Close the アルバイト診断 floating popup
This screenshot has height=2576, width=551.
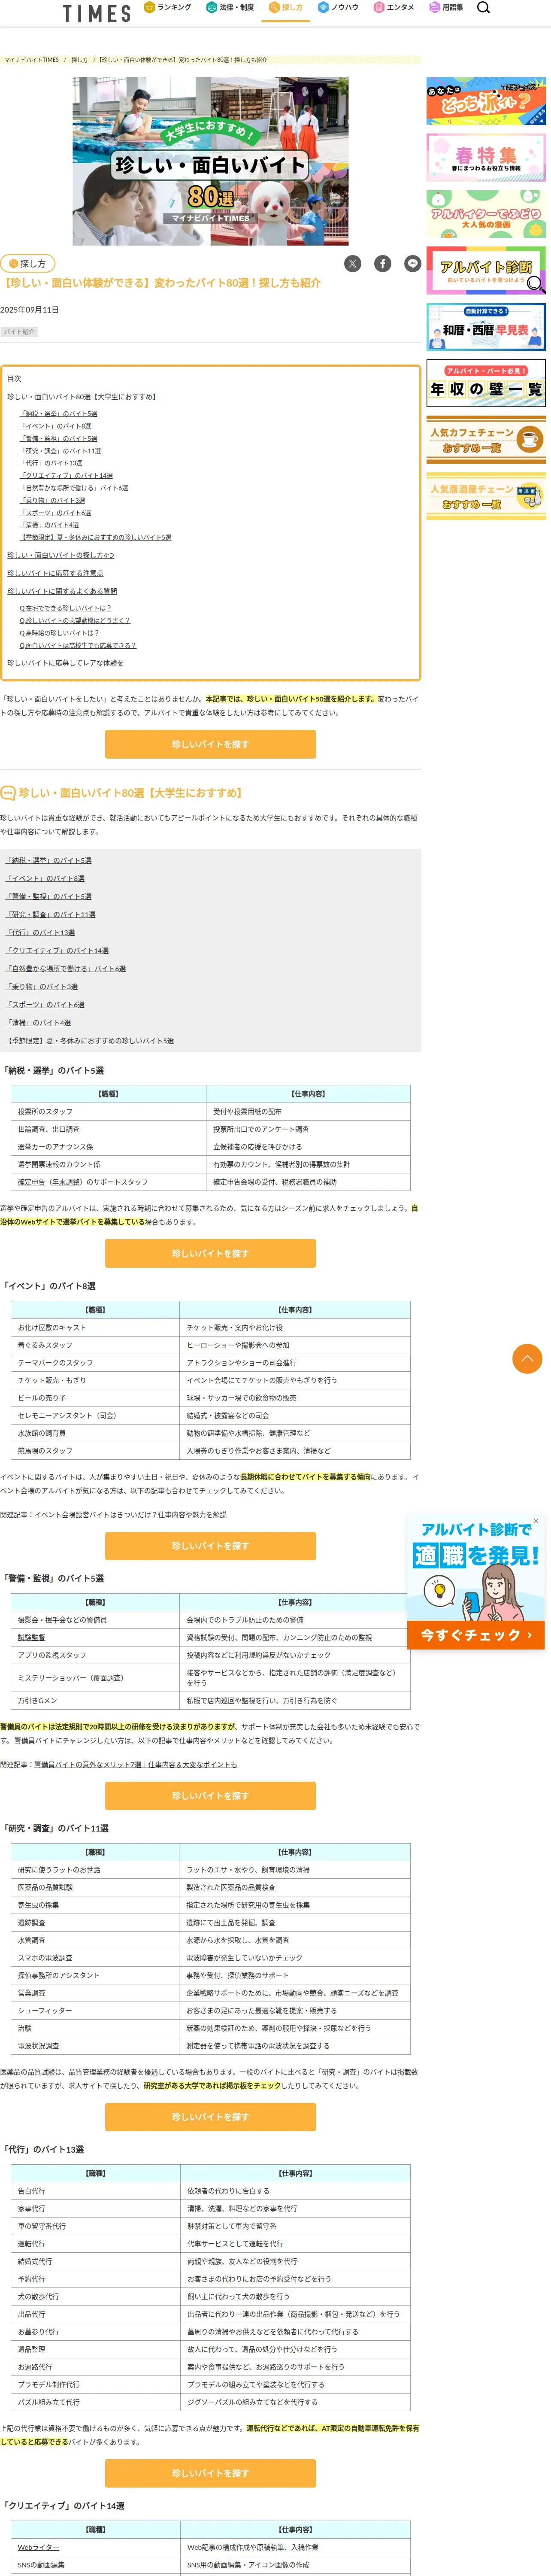tap(535, 1521)
